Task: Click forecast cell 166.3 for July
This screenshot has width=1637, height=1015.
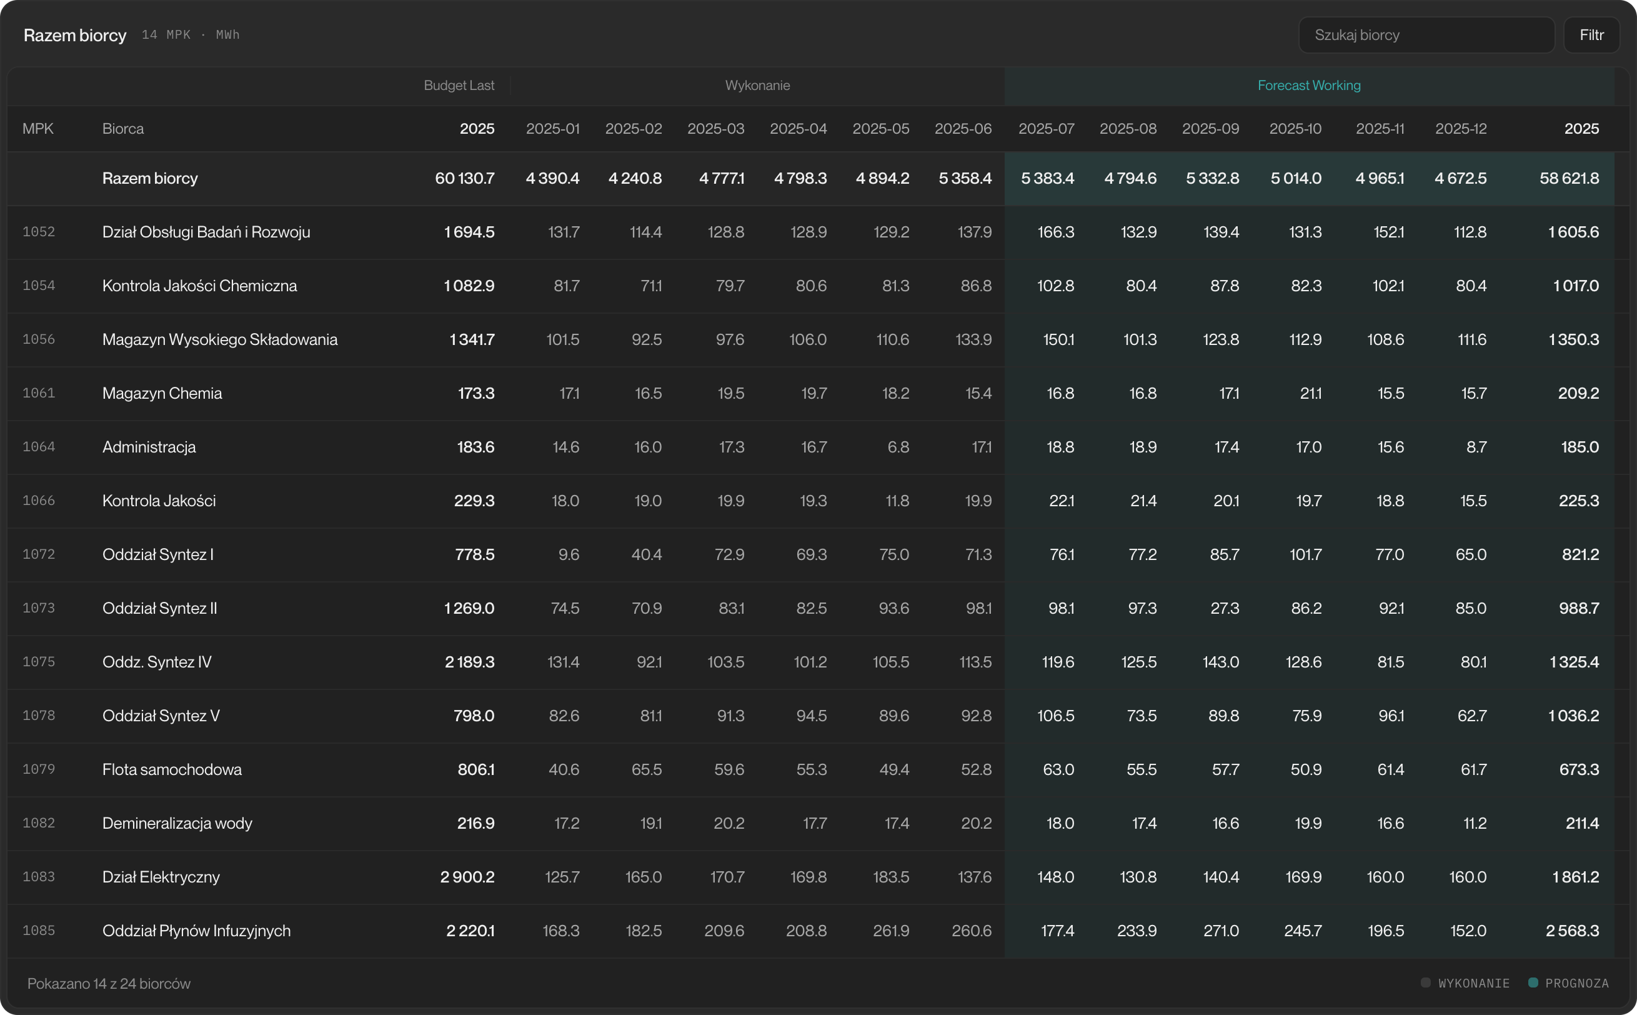Action: (1056, 232)
